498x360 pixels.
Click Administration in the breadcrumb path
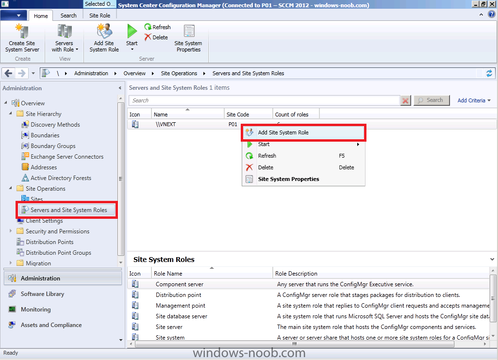point(91,73)
